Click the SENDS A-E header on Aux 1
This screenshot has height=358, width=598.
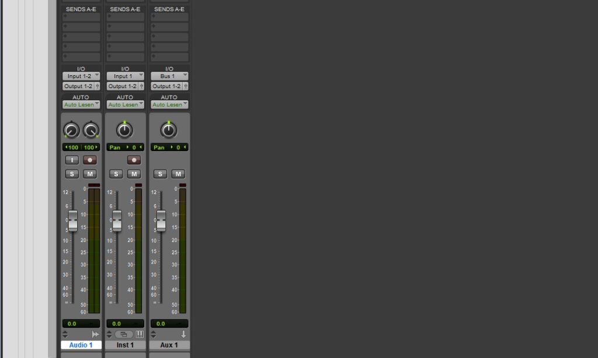[169, 9]
